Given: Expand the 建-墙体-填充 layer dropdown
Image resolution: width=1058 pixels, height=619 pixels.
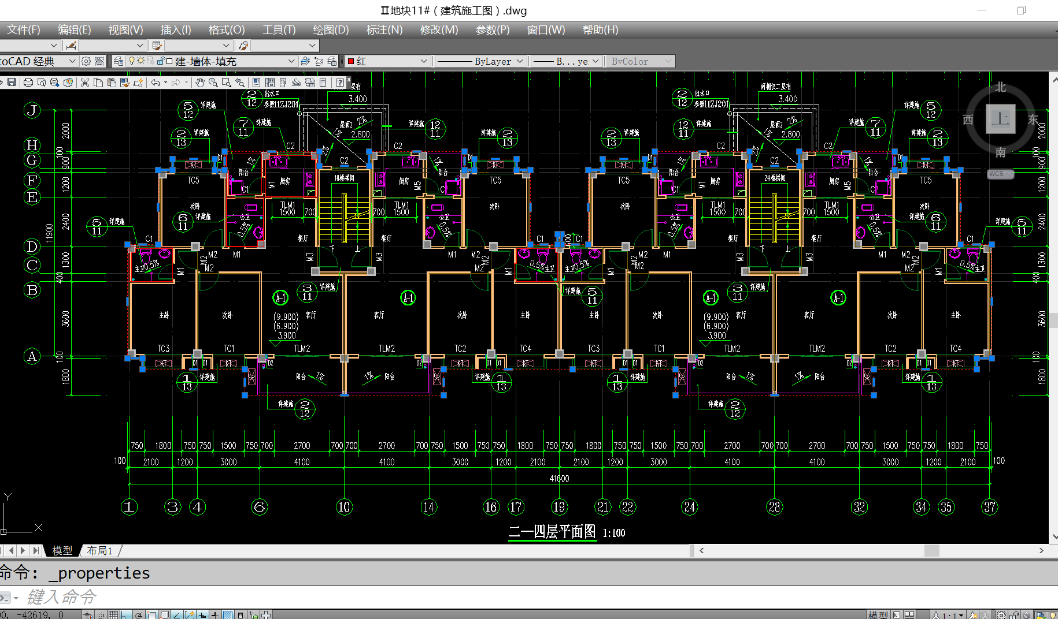Looking at the screenshot, I should click(x=291, y=61).
